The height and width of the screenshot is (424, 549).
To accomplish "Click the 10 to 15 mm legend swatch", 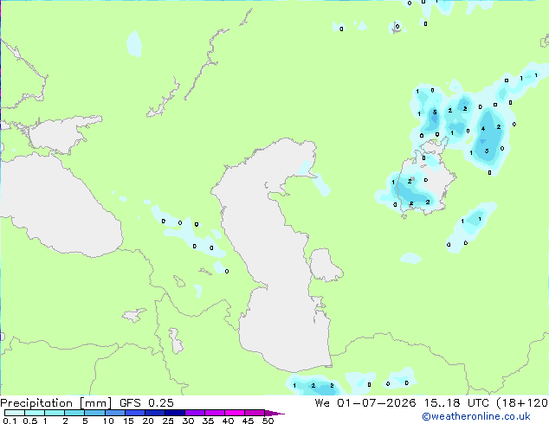I will pyautogui.click(x=114, y=413).
